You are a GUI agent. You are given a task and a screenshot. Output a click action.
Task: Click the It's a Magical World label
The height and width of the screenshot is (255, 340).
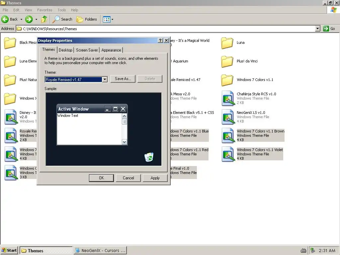click(190, 41)
